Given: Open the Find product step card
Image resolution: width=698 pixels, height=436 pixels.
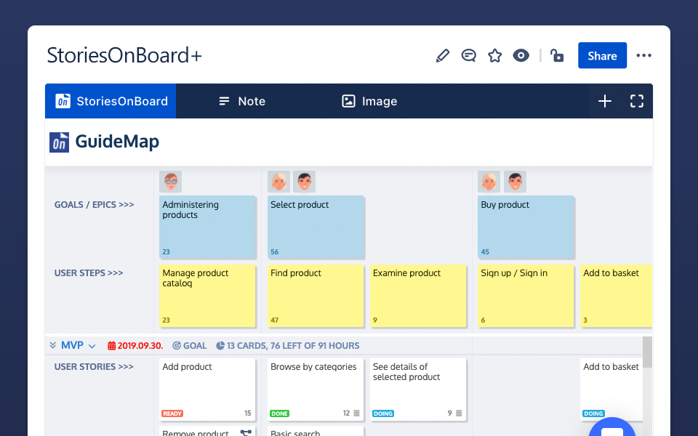Looking at the screenshot, I should (316, 296).
